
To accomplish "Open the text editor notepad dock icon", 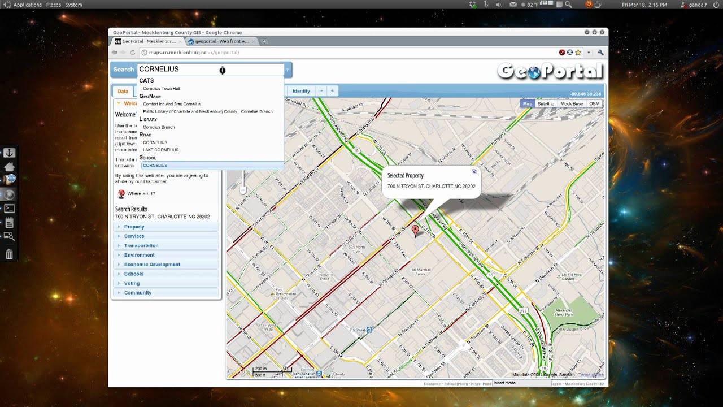I will point(9,223).
